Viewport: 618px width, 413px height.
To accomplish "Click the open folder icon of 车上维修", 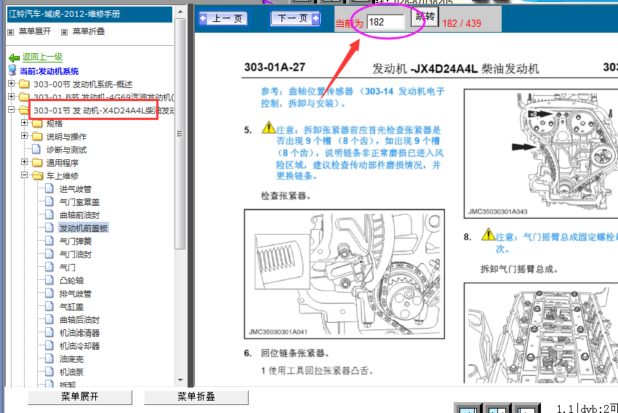I will coord(37,175).
